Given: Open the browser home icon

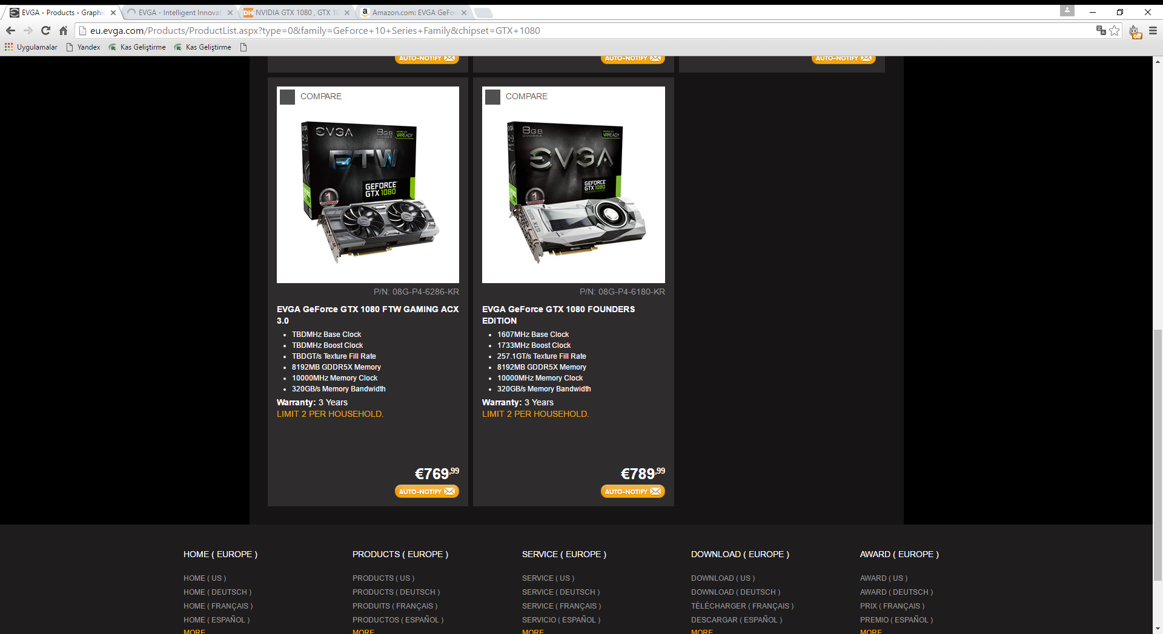Looking at the screenshot, I should pyautogui.click(x=63, y=30).
